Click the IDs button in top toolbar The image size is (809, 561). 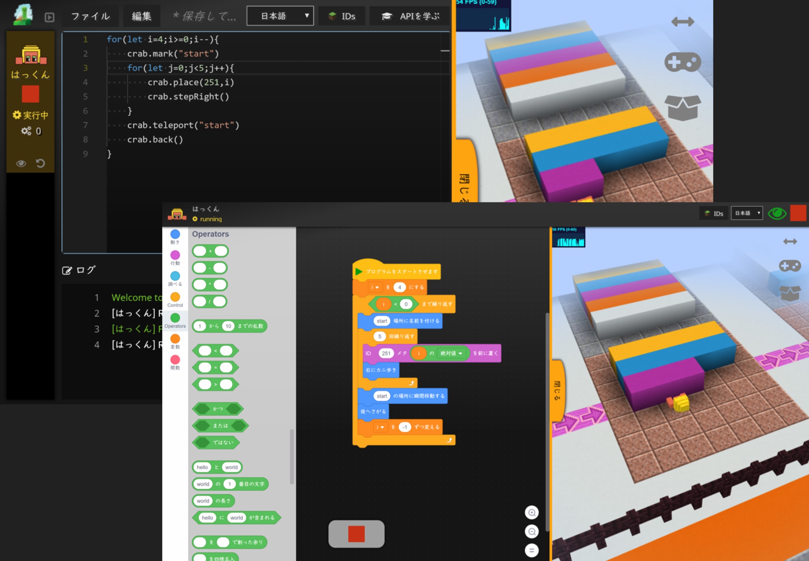pos(342,16)
